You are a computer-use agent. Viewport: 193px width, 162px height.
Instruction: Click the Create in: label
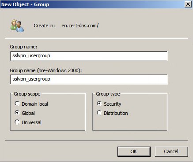[44, 26]
